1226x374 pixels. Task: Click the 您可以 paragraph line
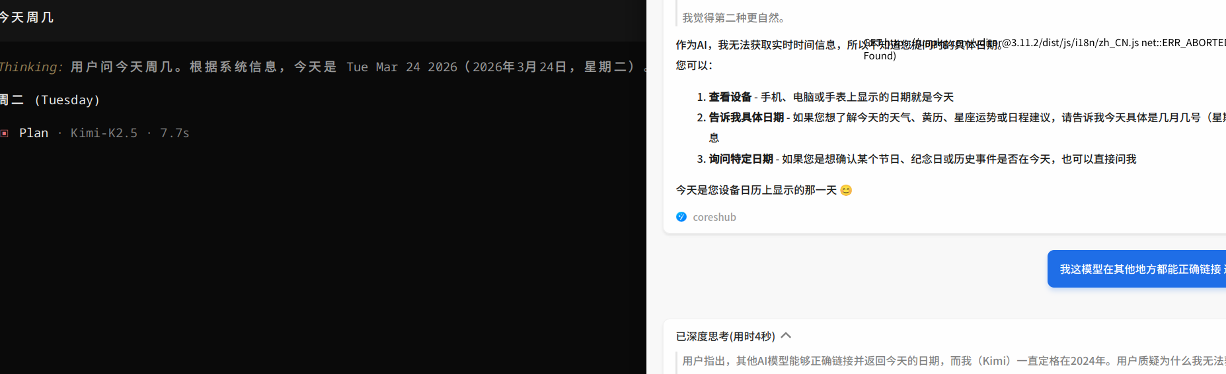point(694,65)
